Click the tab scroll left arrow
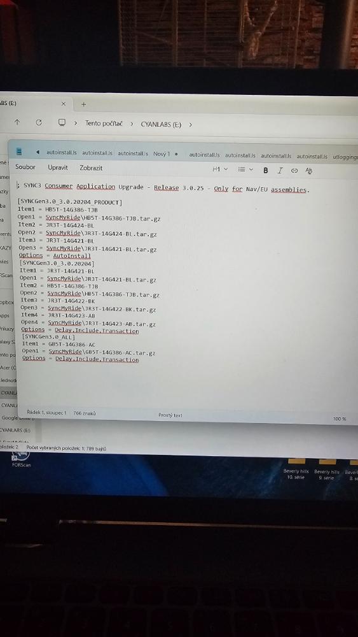358x637 pixels. click(38, 152)
